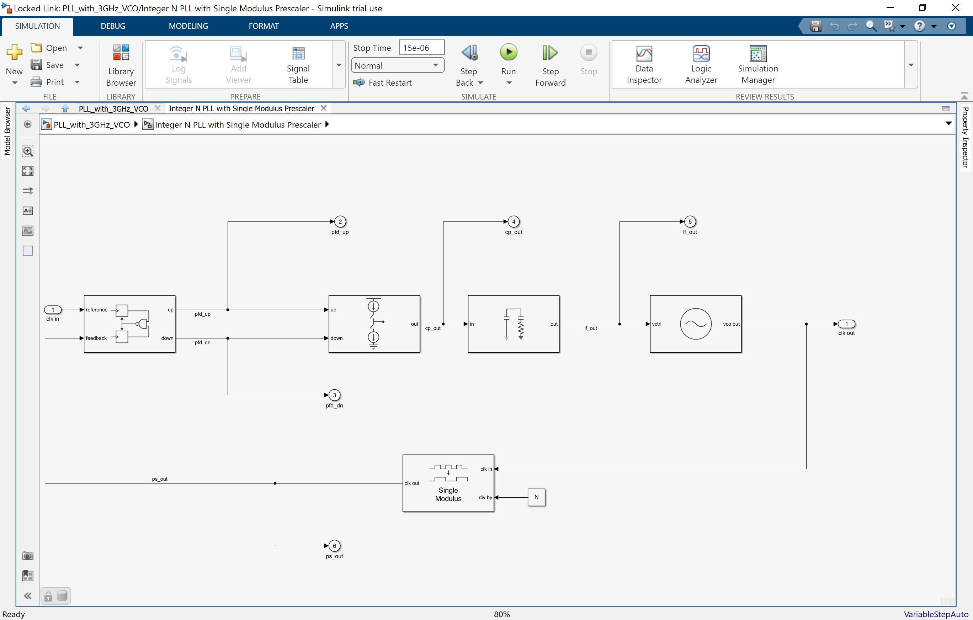
Task: Click the Log Signals icon
Action: point(179,64)
